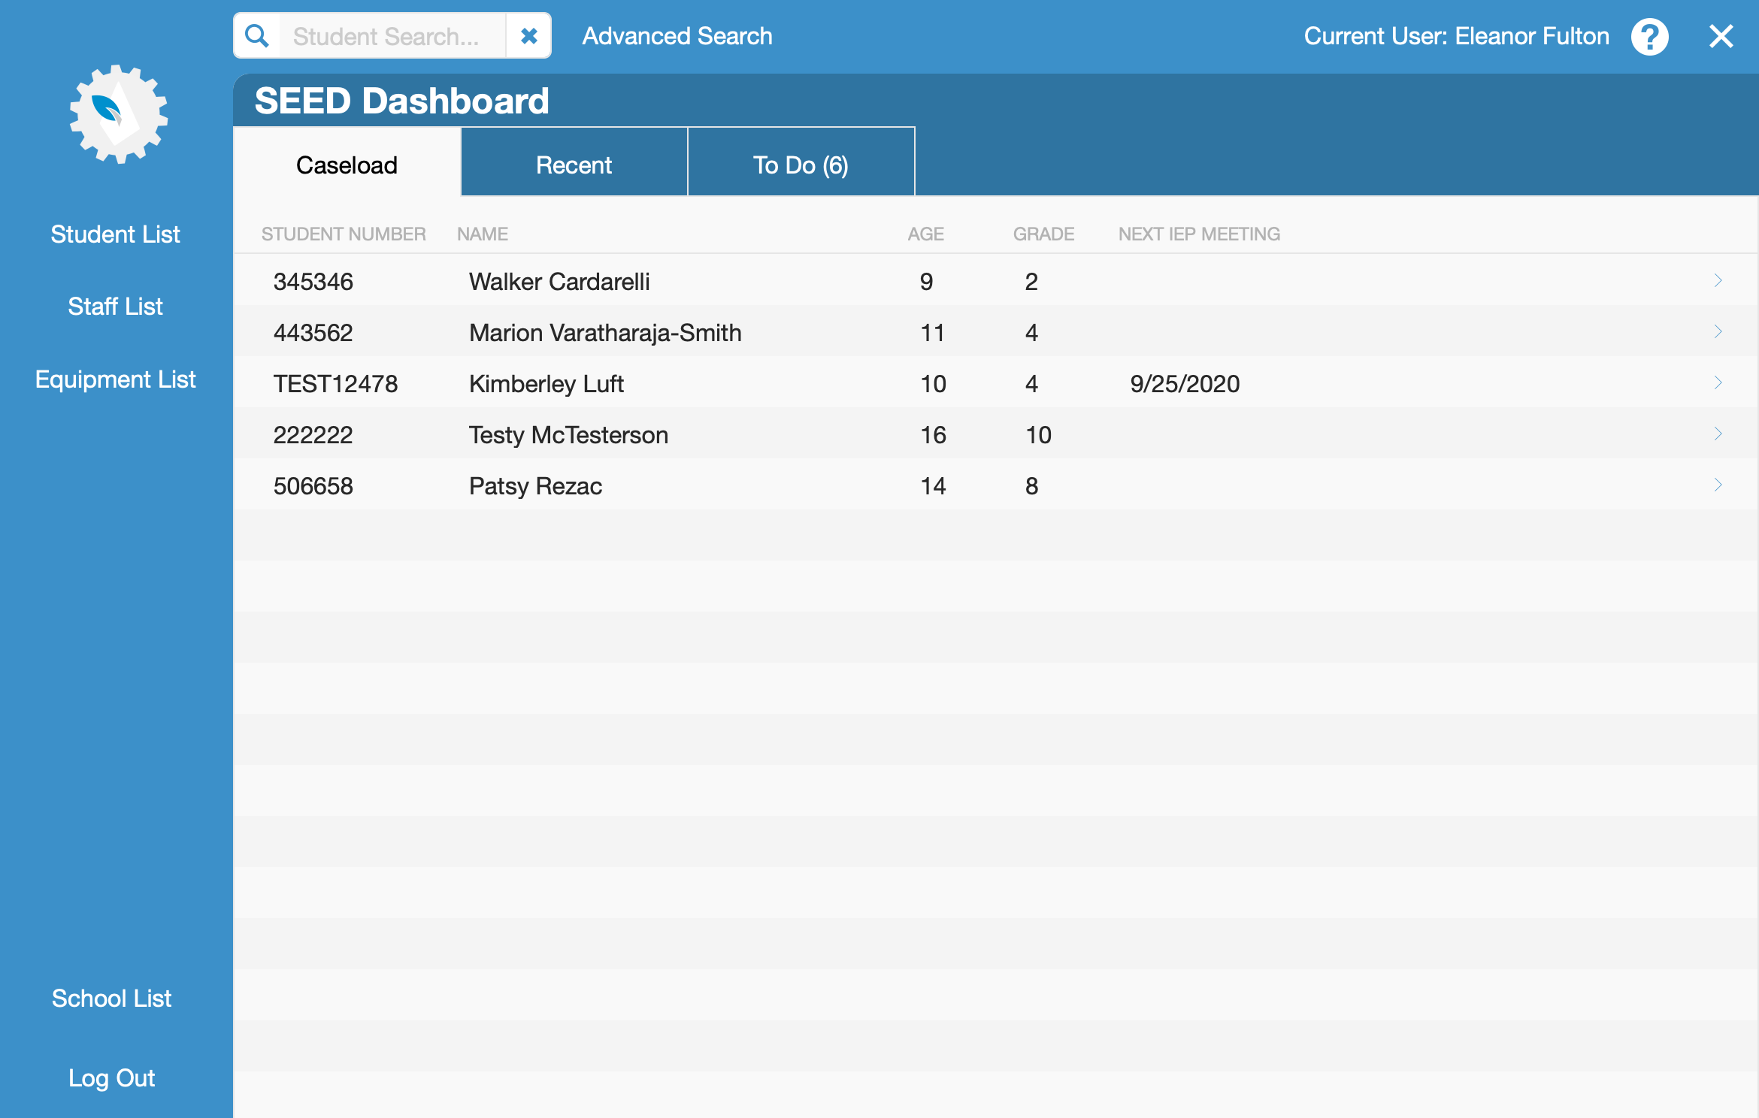Close the app using the X icon
The image size is (1759, 1118).
click(1721, 36)
